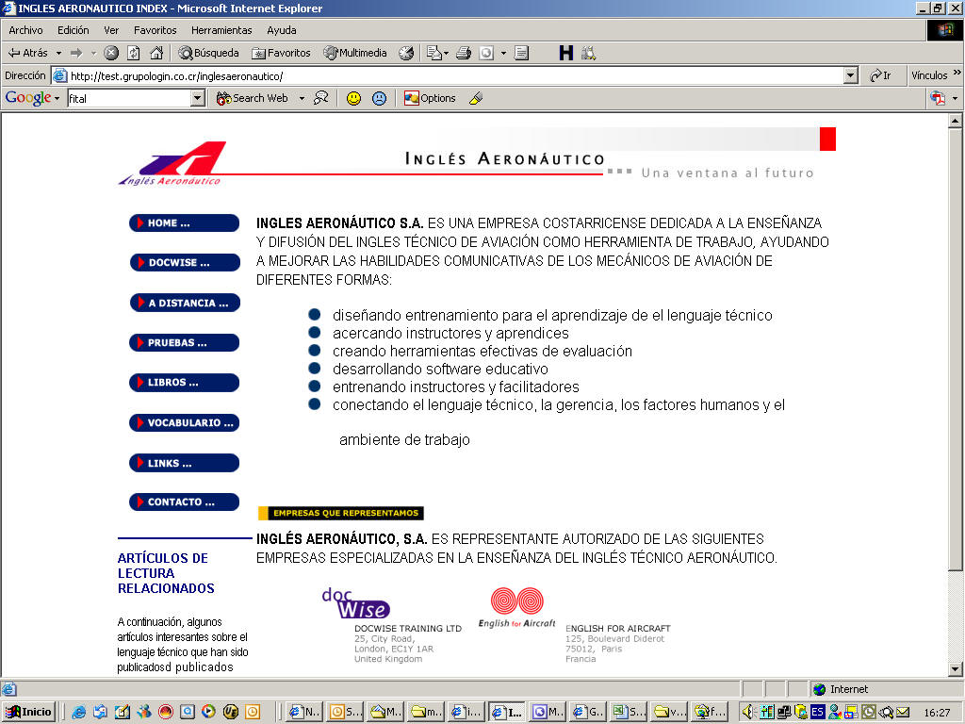Open the Search Web dropdown arrow
This screenshot has height=724, width=965.
302,98
